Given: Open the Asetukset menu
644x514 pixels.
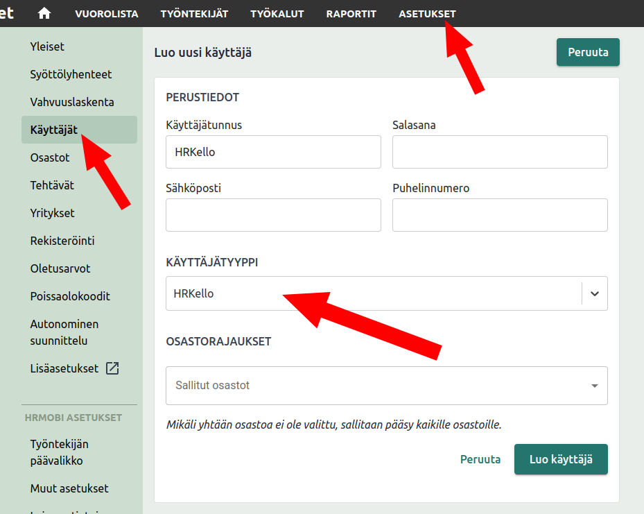Looking at the screenshot, I should click(427, 14).
